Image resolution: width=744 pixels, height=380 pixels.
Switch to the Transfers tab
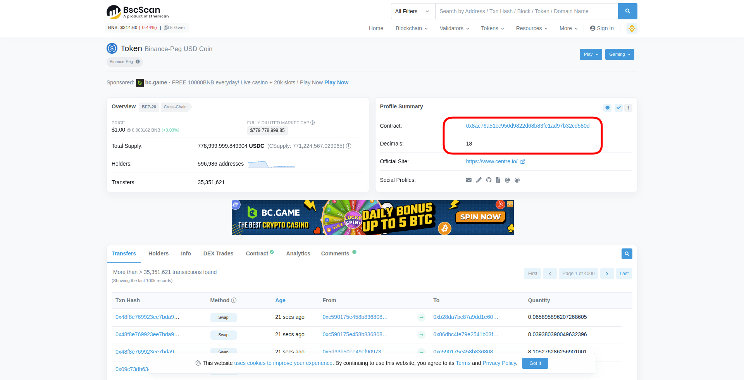click(124, 253)
